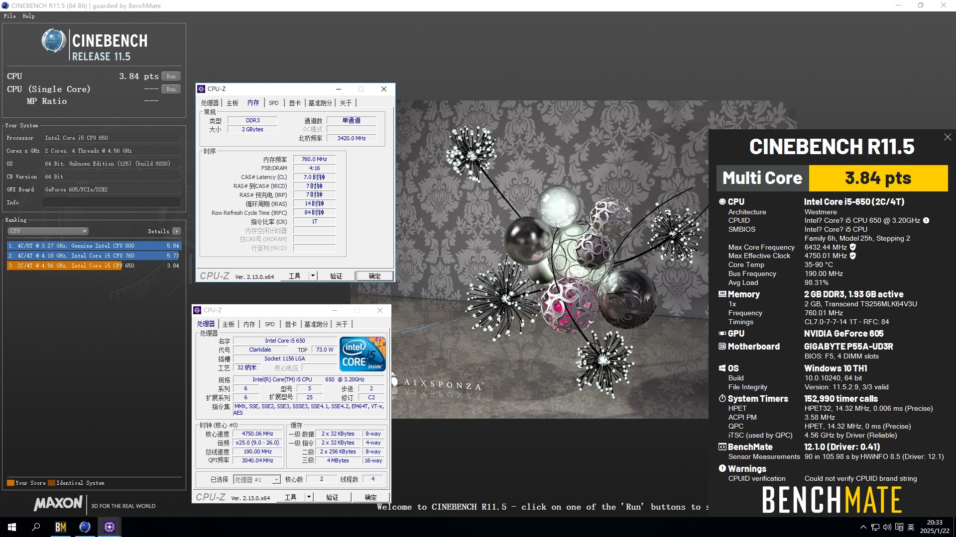This screenshot has width=956, height=537.
Task: Click the taskbar clock showing 20:33
Action: [x=935, y=527]
